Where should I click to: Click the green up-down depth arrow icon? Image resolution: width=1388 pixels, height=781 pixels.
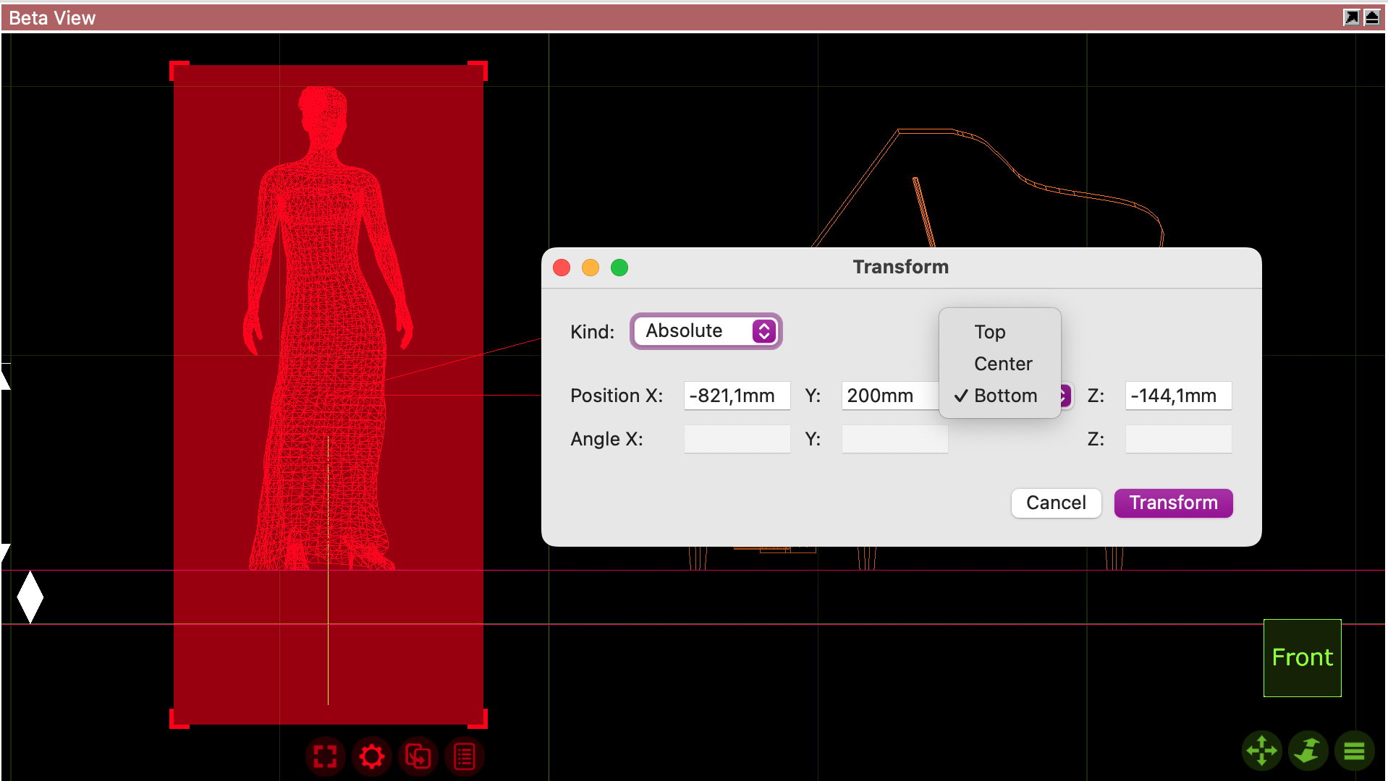[x=1308, y=751]
